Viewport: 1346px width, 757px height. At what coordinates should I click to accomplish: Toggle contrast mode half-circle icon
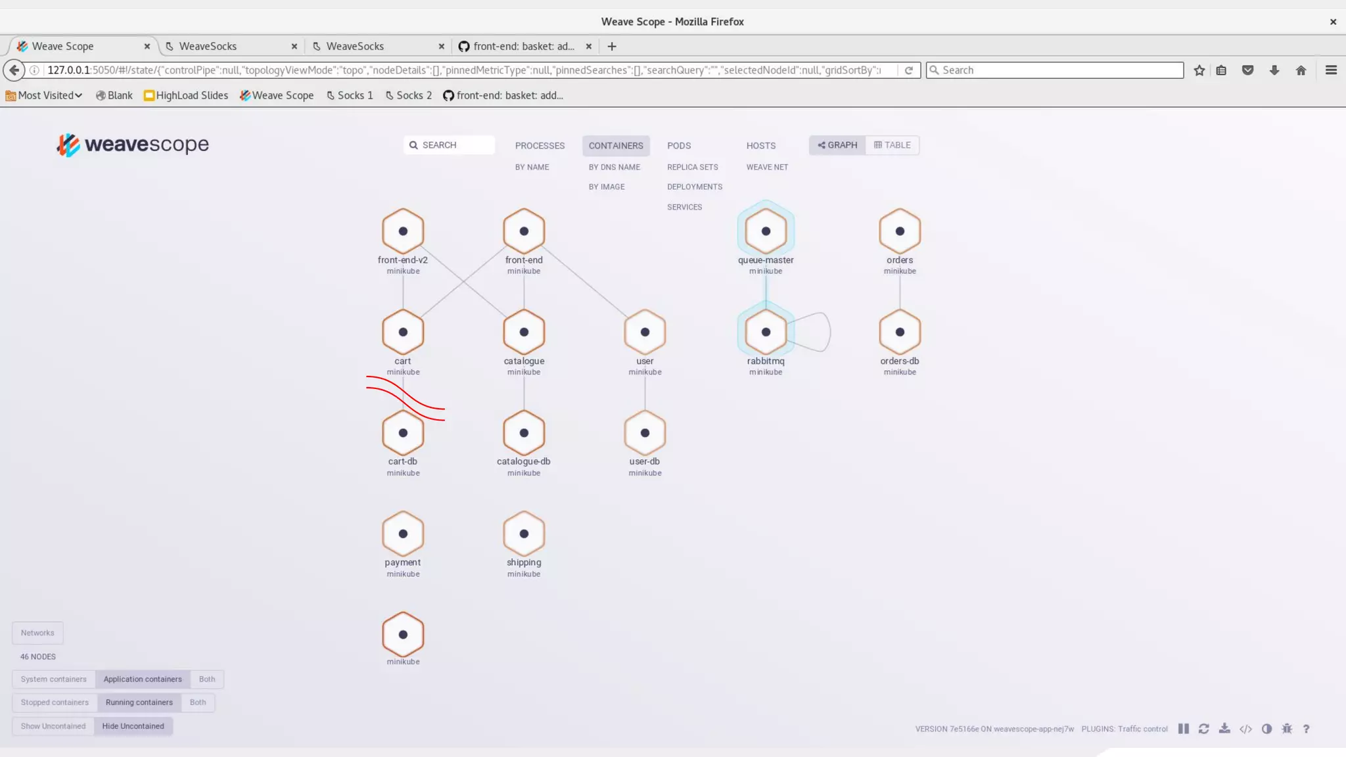pyautogui.click(x=1266, y=729)
